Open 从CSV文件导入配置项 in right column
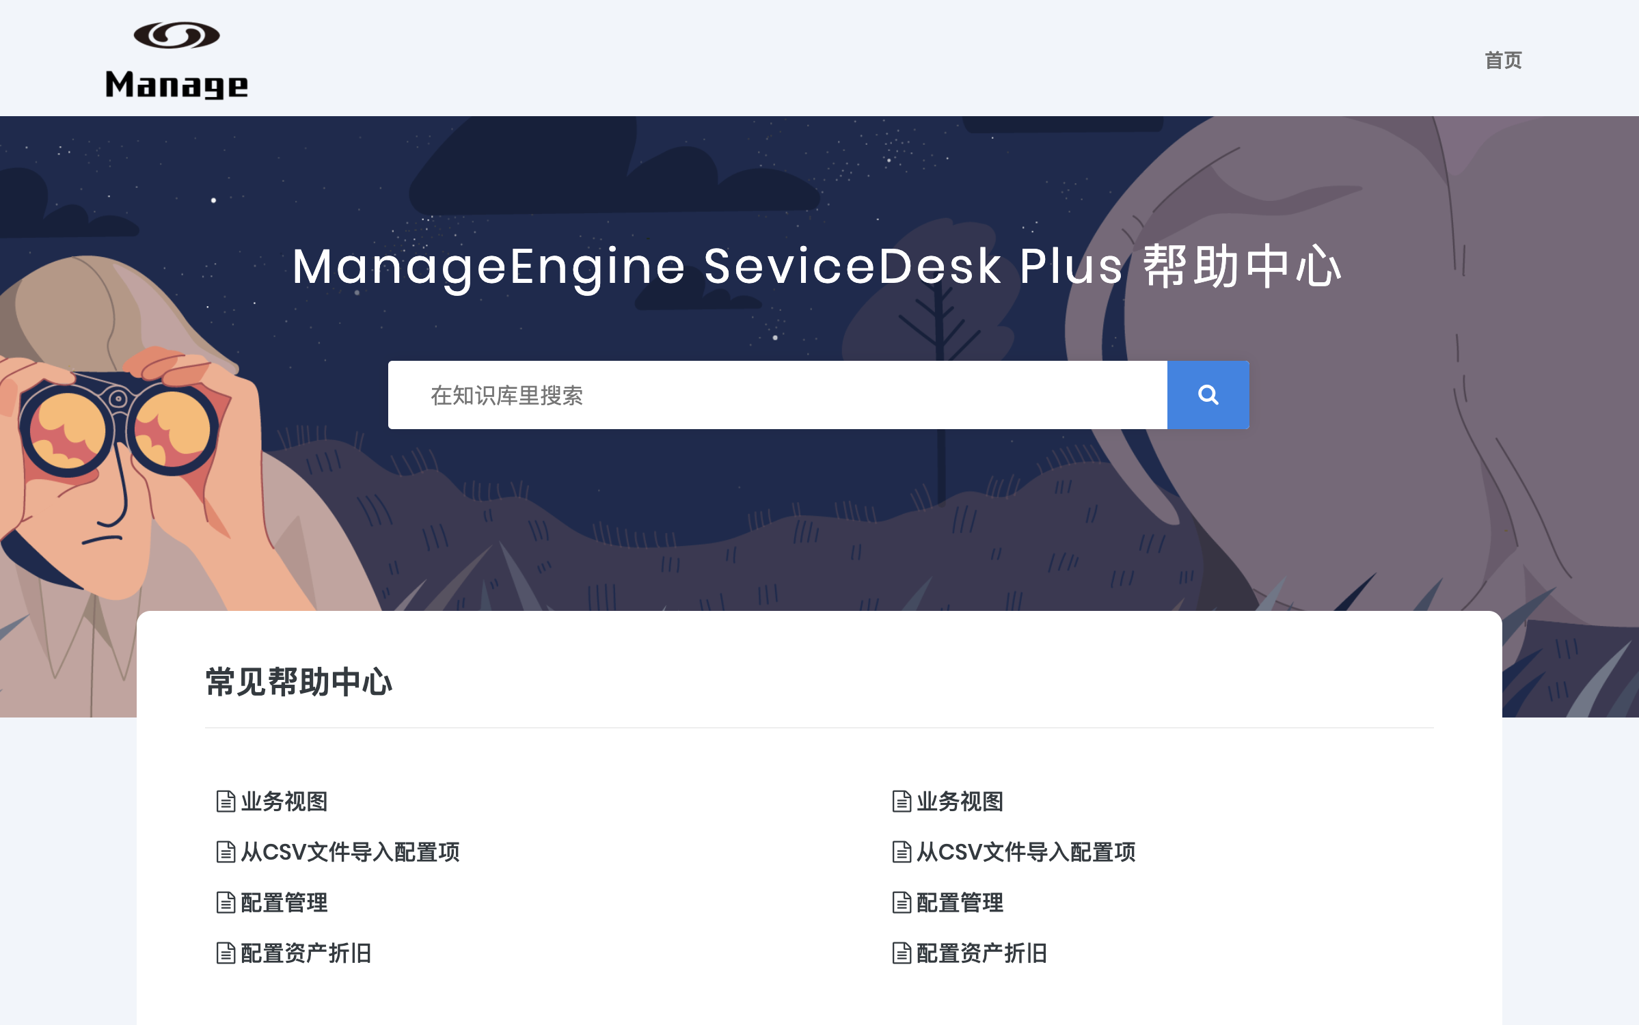 1025,852
